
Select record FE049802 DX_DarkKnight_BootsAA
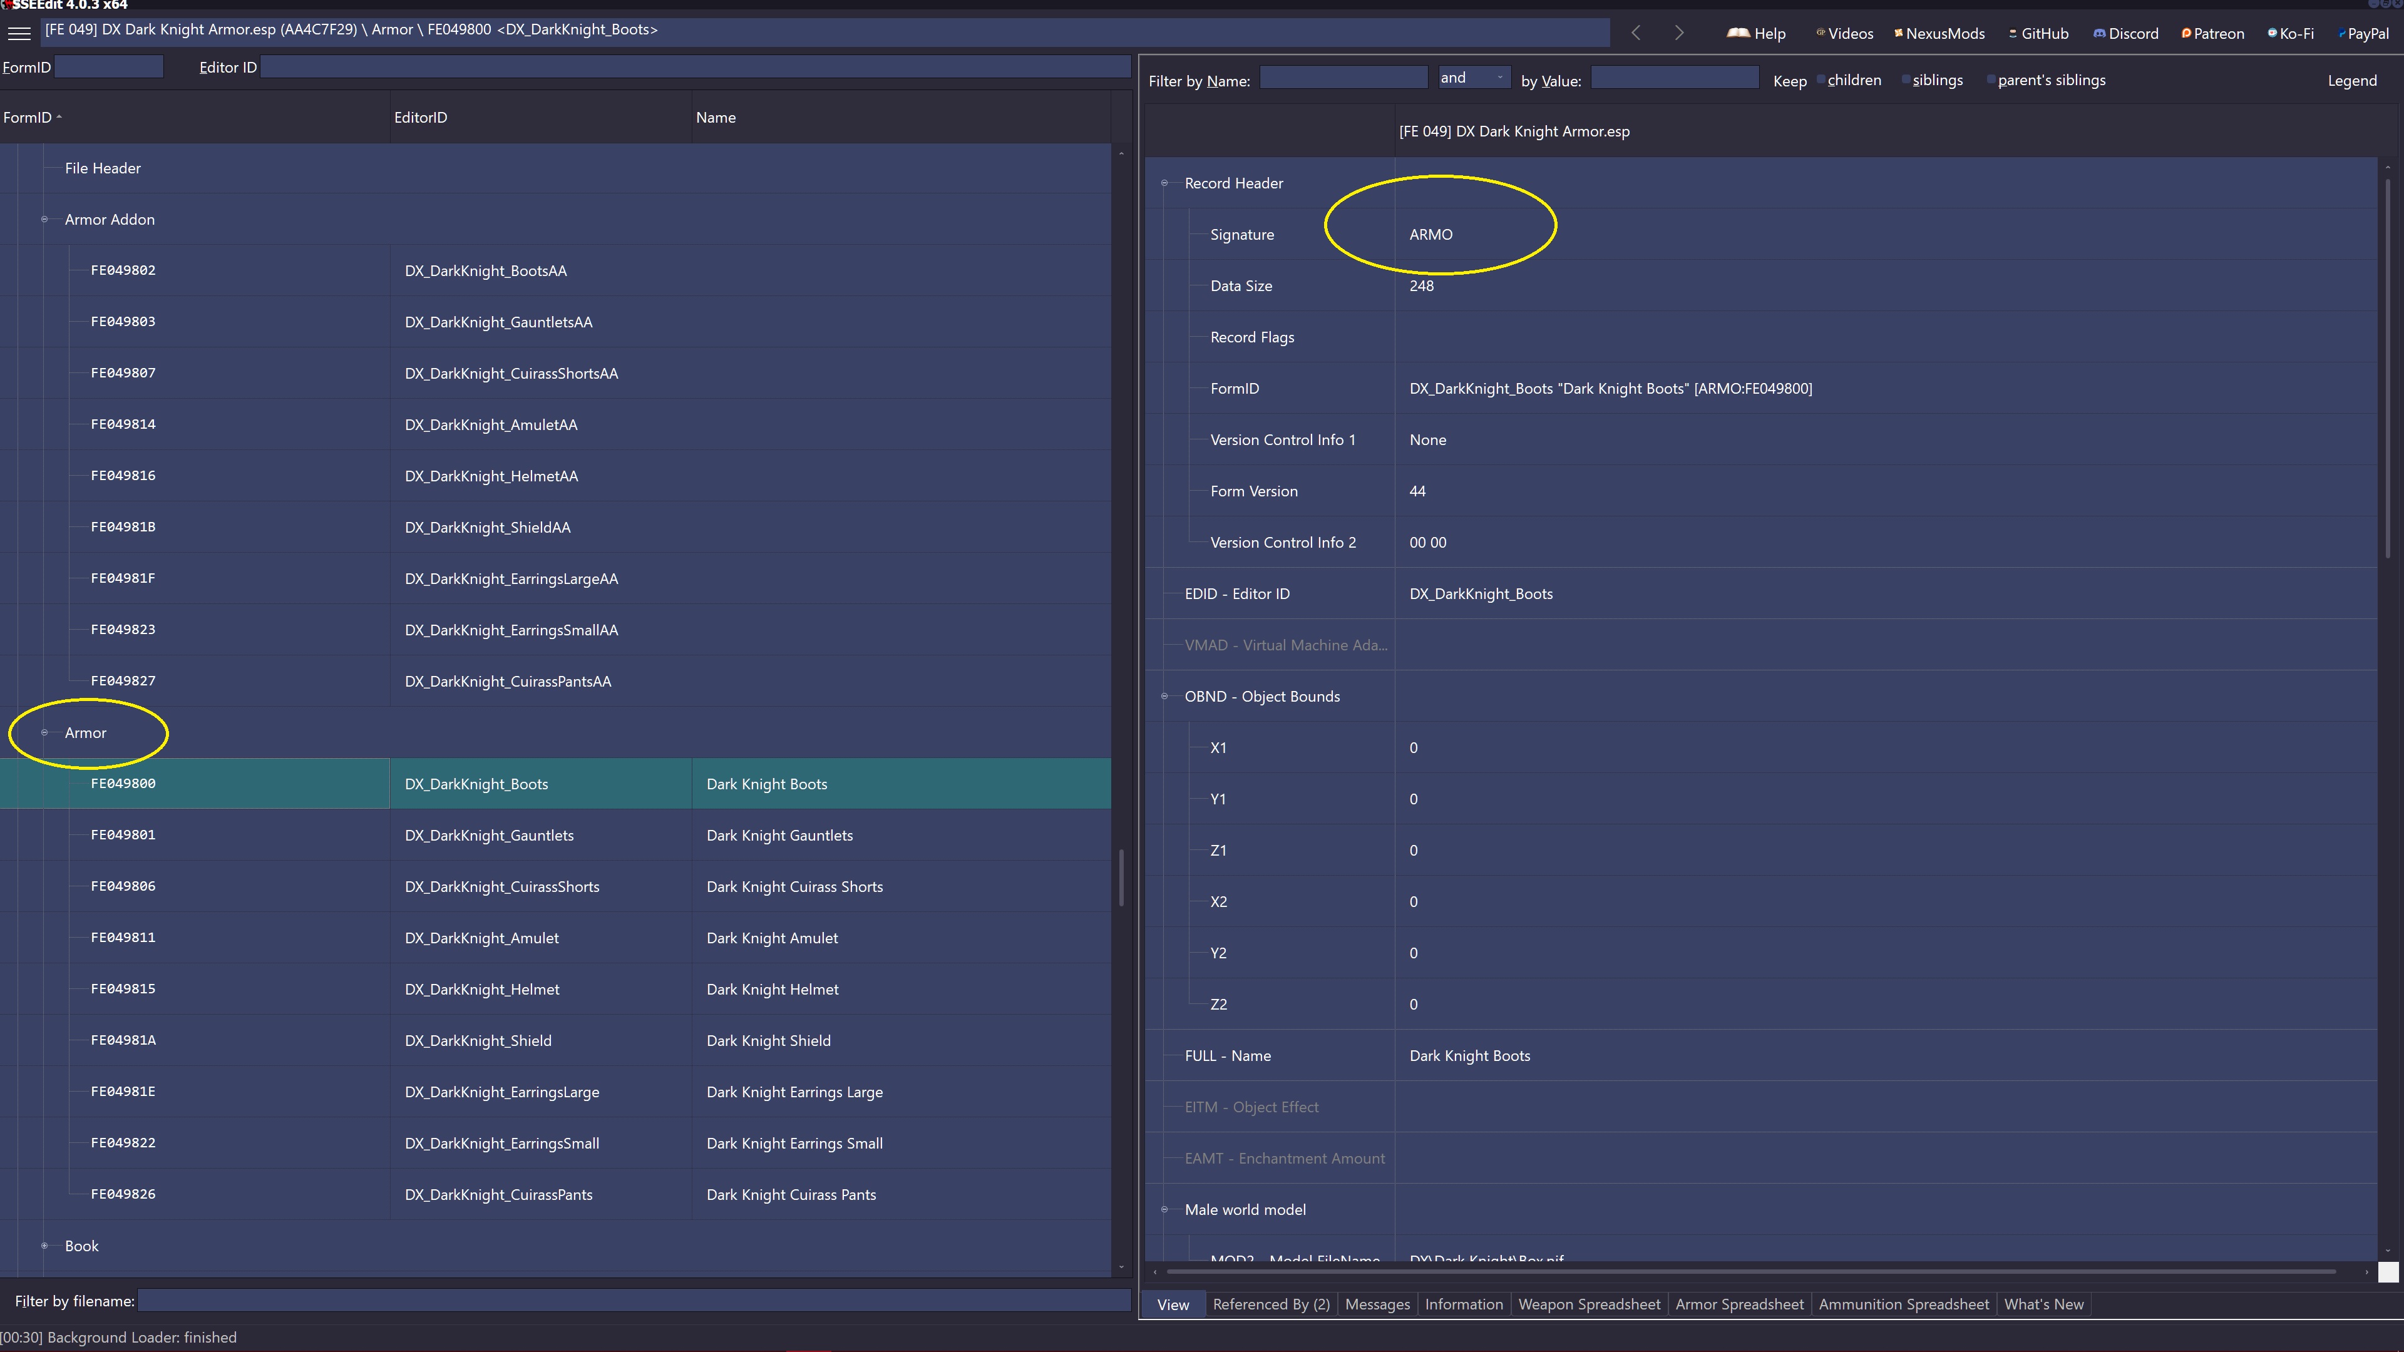pos(555,270)
